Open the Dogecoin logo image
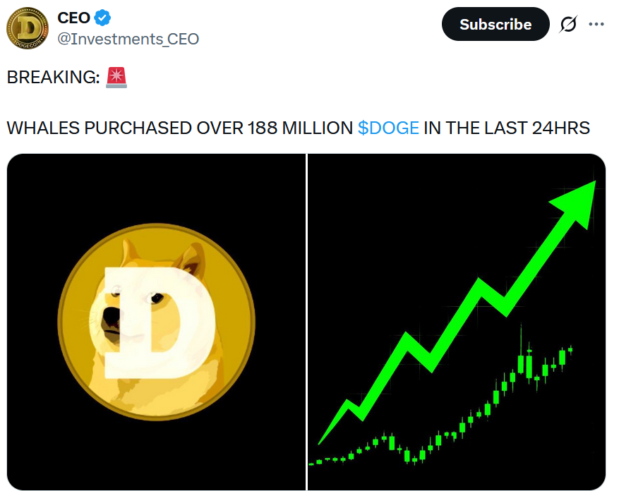 (x=156, y=322)
